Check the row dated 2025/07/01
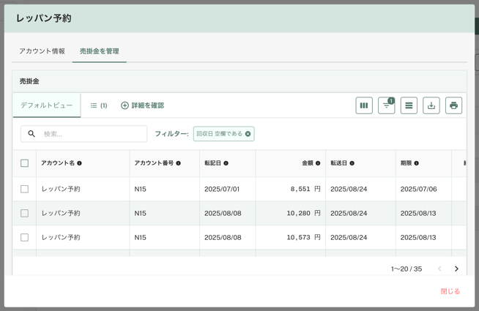Image resolution: width=479 pixels, height=311 pixels. pyautogui.click(x=24, y=189)
